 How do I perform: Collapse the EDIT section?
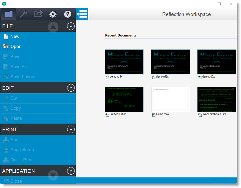(71, 88)
